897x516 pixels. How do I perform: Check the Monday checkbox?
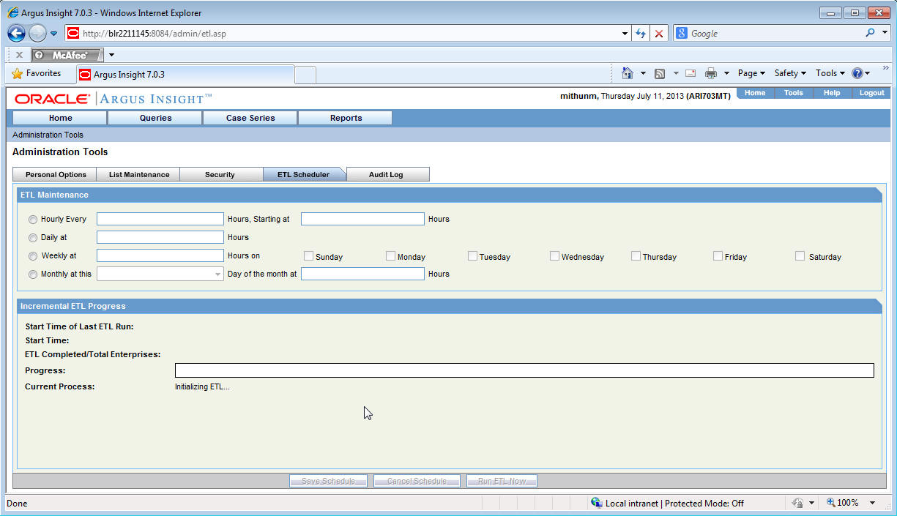point(390,256)
